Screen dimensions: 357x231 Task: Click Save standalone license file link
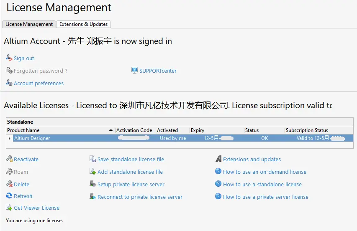pos(131,160)
